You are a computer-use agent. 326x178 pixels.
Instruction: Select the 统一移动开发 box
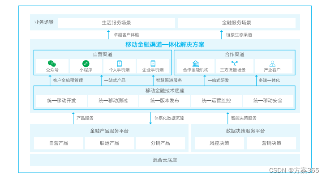pos(61,101)
